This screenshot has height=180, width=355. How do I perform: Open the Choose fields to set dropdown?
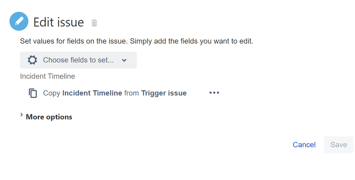point(78,60)
